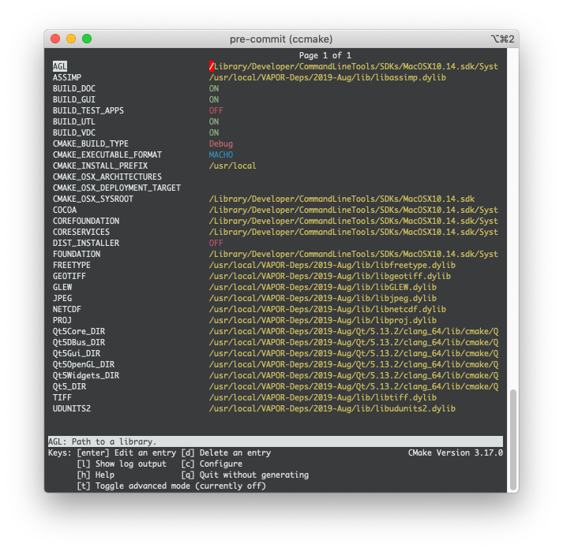This screenshot has height=551, width=563.
Task: Select the CMAKE_BUILD_TYPE Debug value
Action: [x=223, y=144]
